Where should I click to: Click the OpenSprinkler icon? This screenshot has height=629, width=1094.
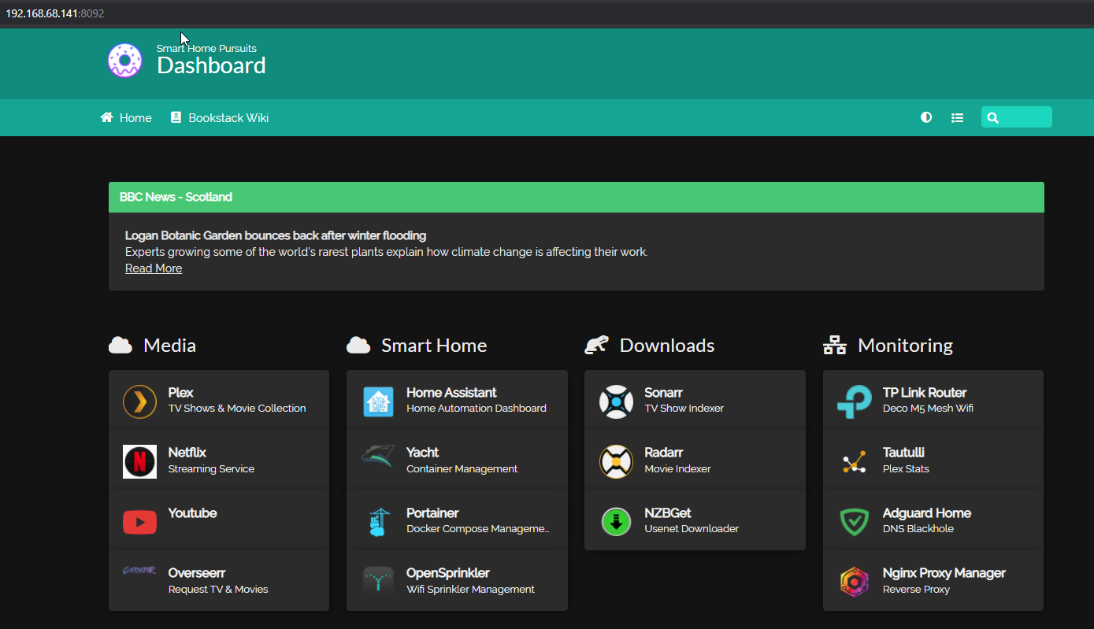[378, 582]
